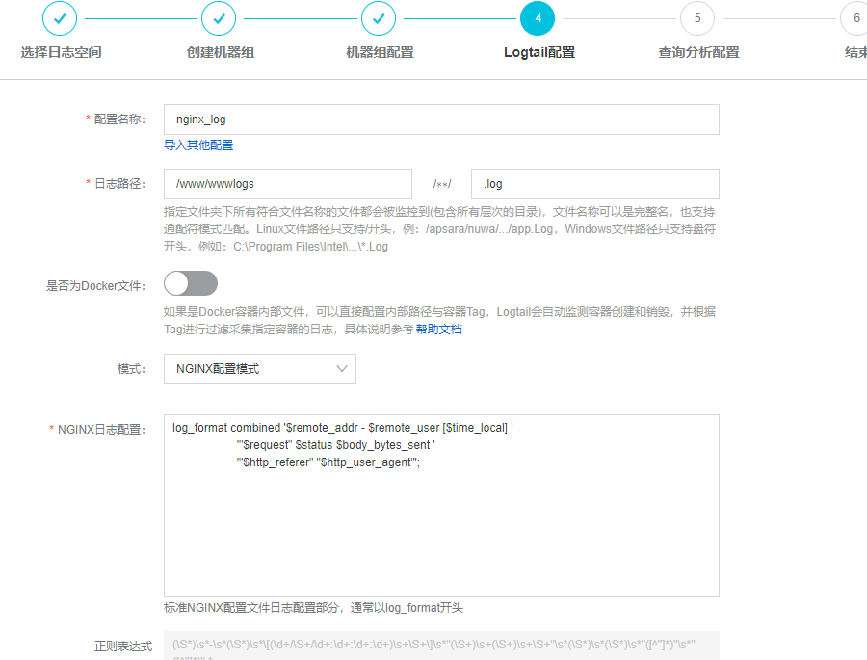This screenshot has width=867, height=660.
Task: Open the 创建机器组 step label
Action: pos(220,52)
